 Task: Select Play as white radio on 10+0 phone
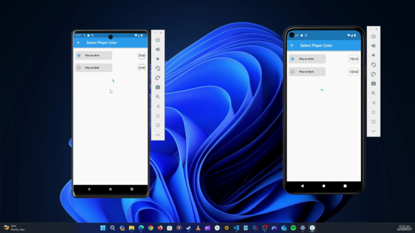point(292,59)
